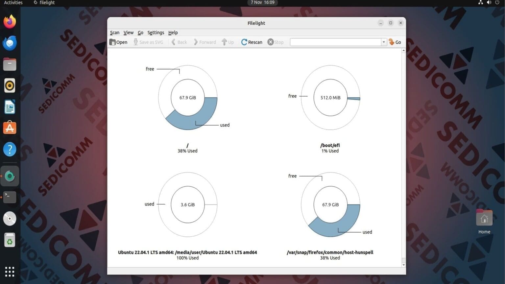Open Thunderbird mail from the dock

tap(10, 43)
